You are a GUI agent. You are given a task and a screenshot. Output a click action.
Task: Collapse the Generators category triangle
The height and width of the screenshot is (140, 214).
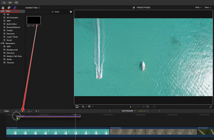(x=1, y=43)
